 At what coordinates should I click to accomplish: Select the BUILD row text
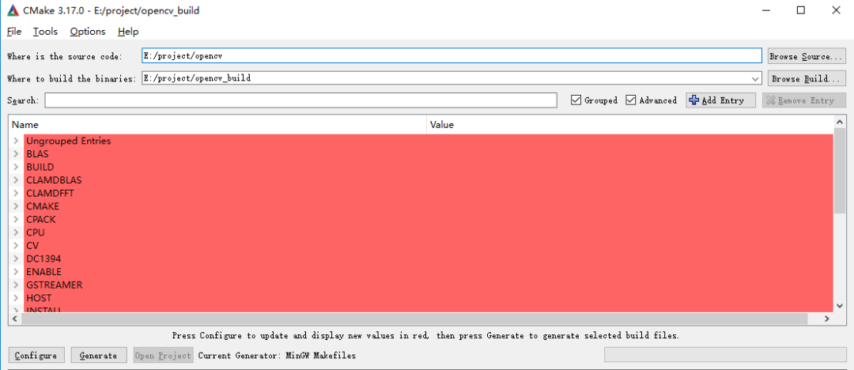pos(40,168)
